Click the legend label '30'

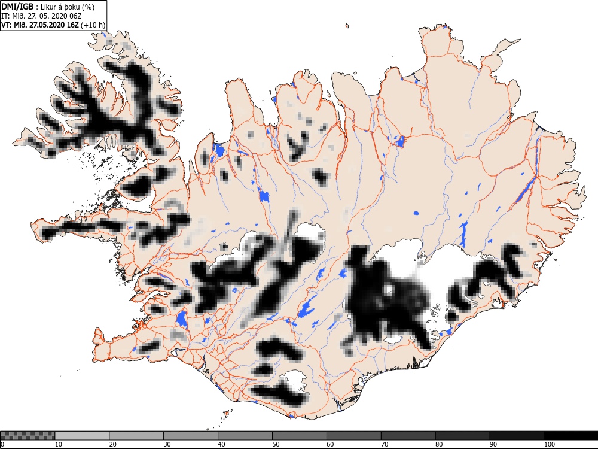tap(167, 444)
